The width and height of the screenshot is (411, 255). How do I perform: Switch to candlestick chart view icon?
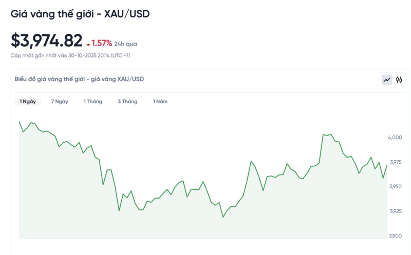(399, 80)
